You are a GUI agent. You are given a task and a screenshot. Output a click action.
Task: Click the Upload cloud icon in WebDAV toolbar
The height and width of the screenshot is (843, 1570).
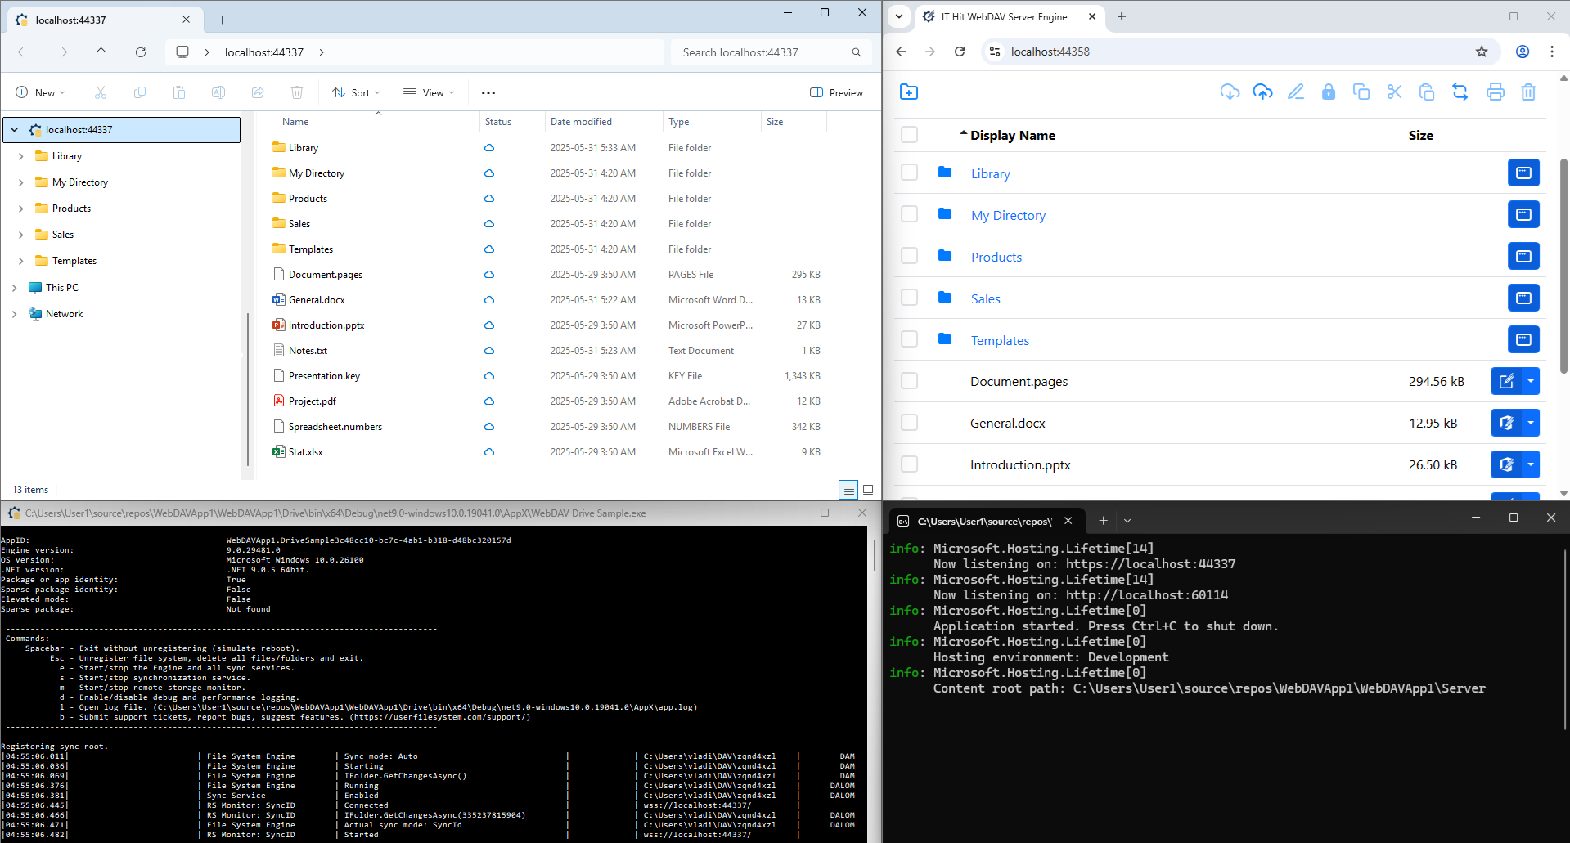1262,92
